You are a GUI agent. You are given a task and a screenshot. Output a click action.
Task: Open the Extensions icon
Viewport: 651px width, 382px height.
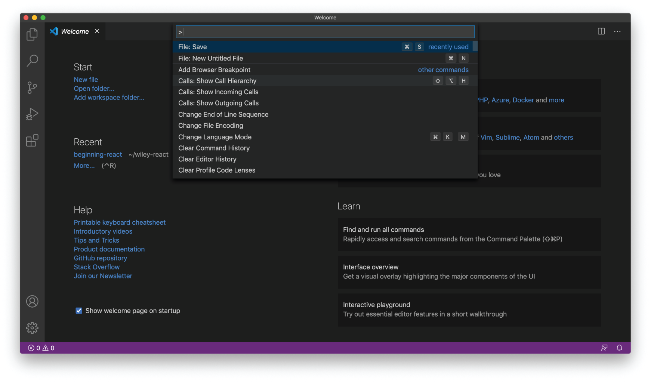click(32, 141)
